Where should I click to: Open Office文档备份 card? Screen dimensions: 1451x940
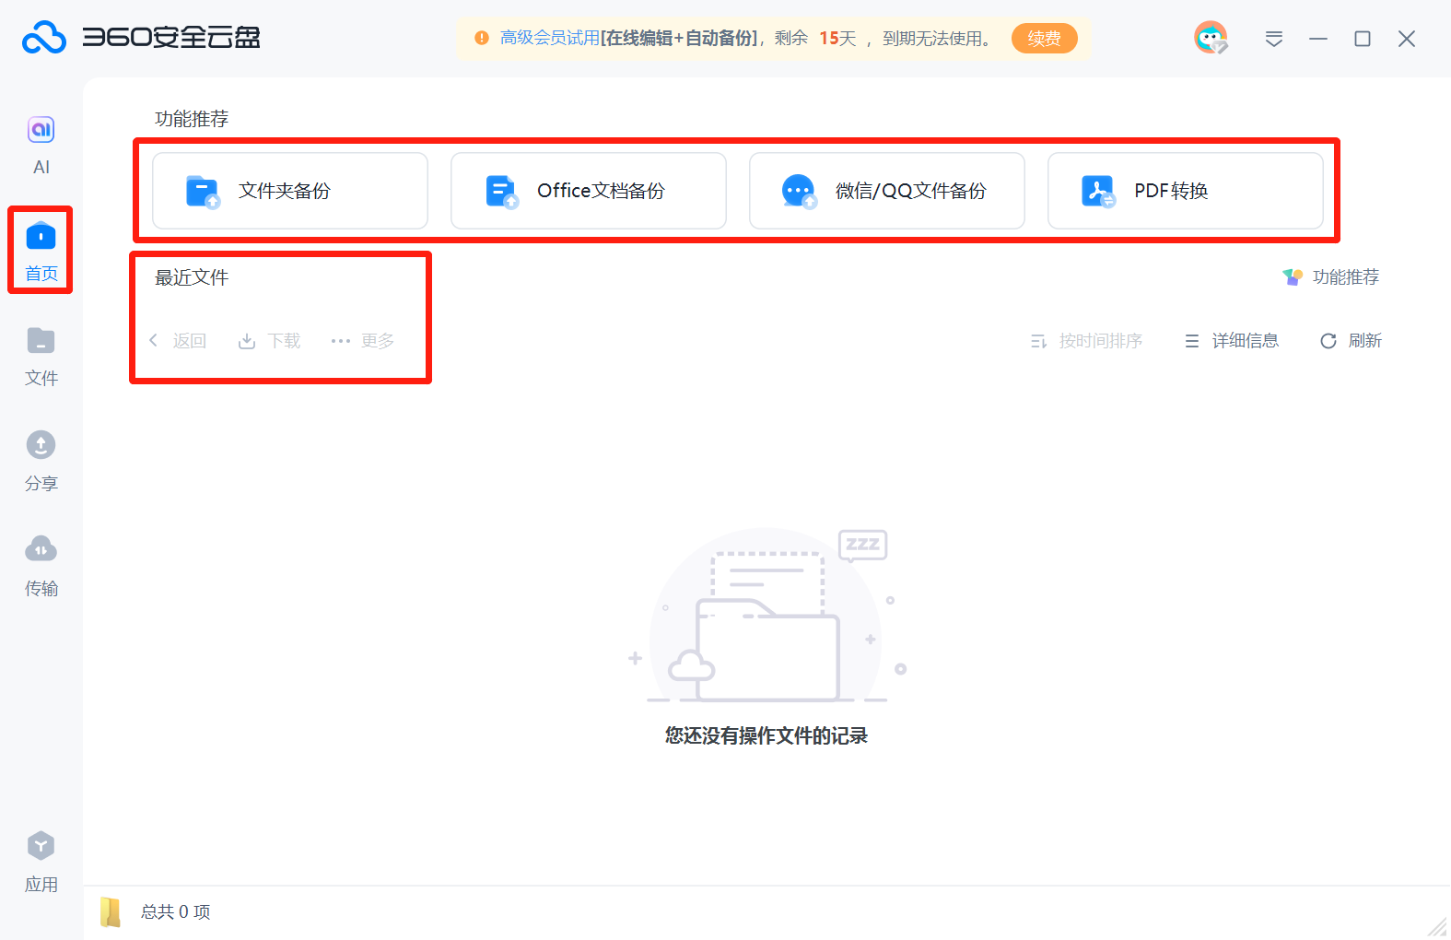click(x=589, y=191)
